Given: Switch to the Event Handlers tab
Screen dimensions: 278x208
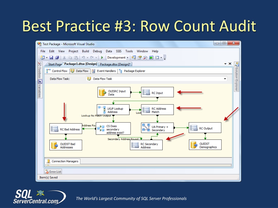Looking at the screenshot, I should click(x=104, y=71).
